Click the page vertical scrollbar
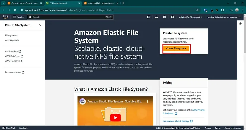Image resolution: width=246 pixels, height=130 pixels. tap(245, 34)
